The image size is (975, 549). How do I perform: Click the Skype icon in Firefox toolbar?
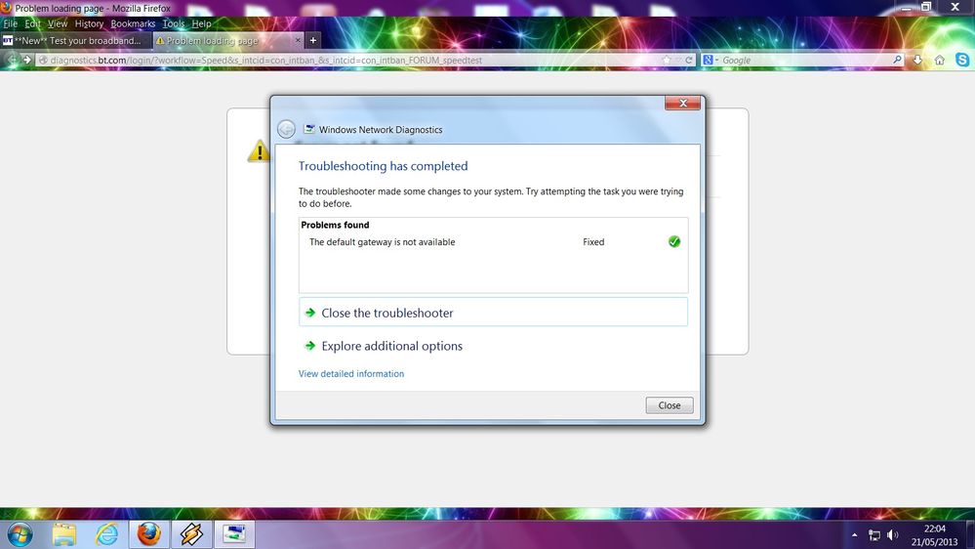(962, 60)
